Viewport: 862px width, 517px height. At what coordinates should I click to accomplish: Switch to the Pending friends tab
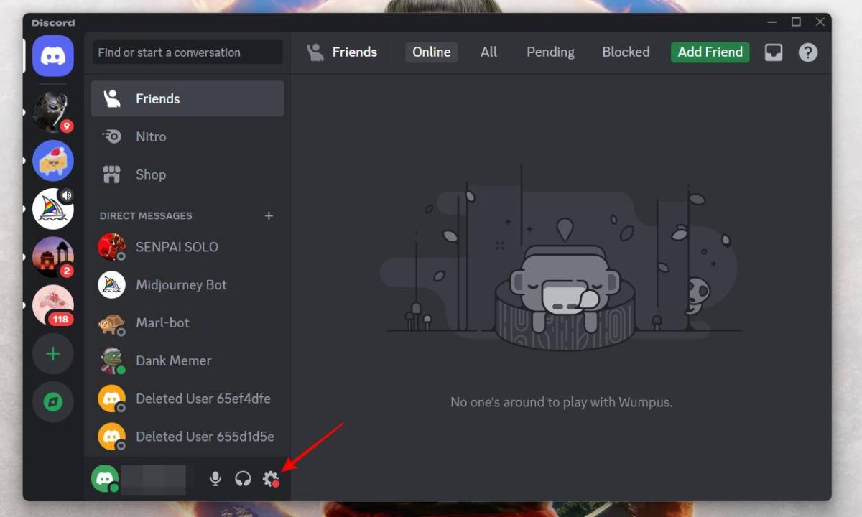[550, 52]
